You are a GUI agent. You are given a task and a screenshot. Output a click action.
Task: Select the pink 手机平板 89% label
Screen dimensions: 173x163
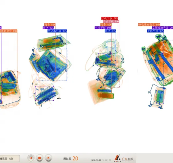(x=111, y=21)
